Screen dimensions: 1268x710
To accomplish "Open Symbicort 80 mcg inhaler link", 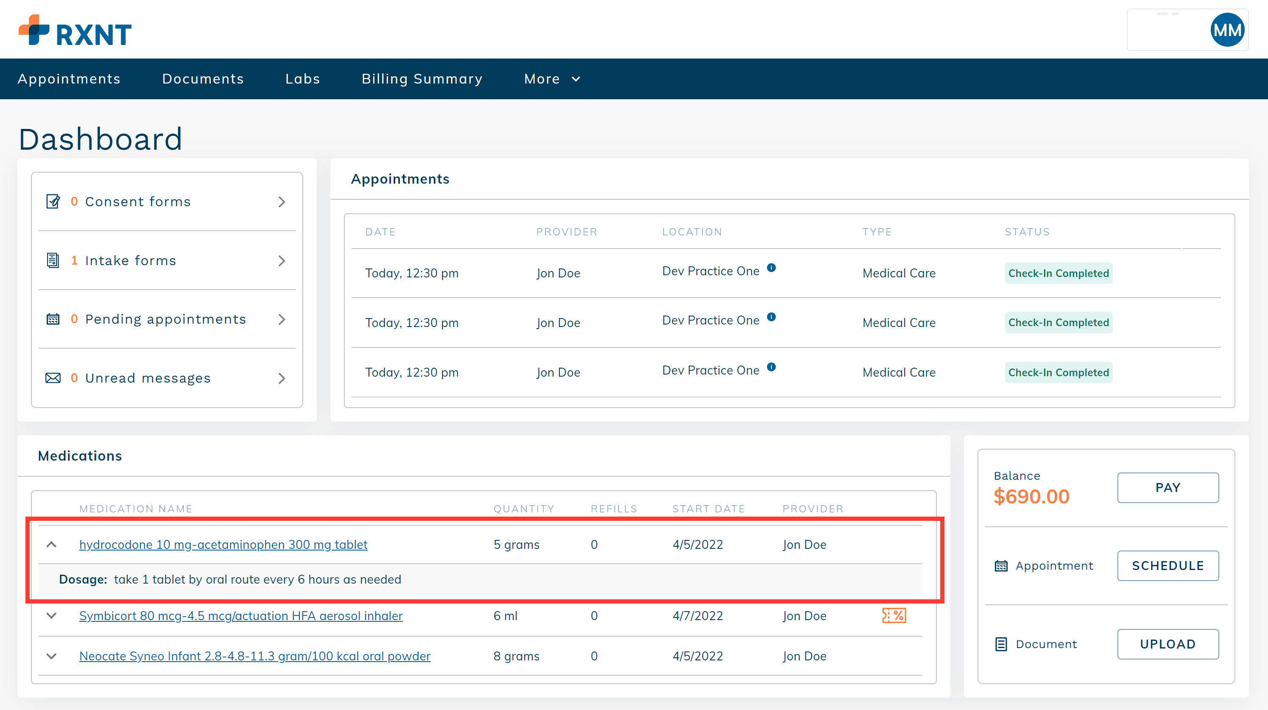I will pyautogui.click(x=241, y=616).
